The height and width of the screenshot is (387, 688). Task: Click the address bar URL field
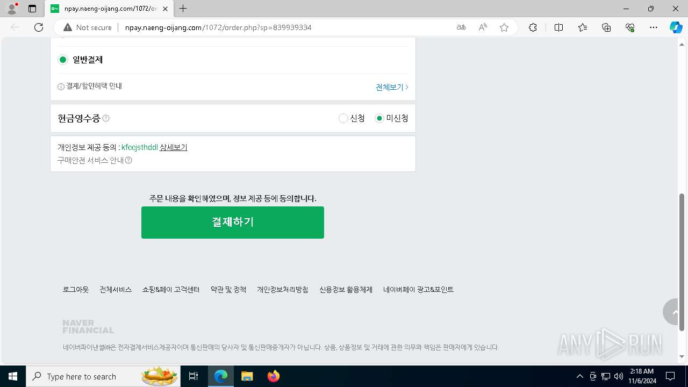pyautogui.click(x=285, y=27)
